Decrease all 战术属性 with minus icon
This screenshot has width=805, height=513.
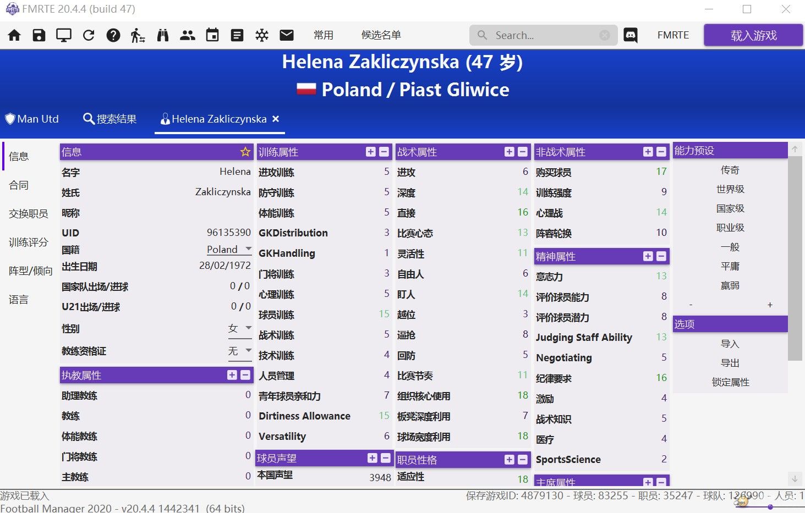(523, 152)
